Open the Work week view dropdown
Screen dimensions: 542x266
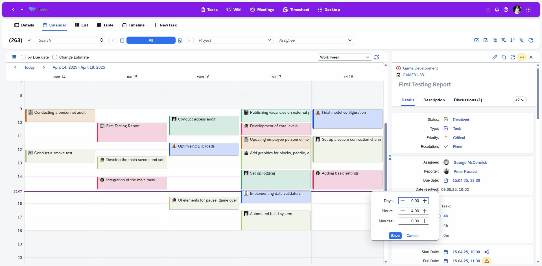pos(344,57)
